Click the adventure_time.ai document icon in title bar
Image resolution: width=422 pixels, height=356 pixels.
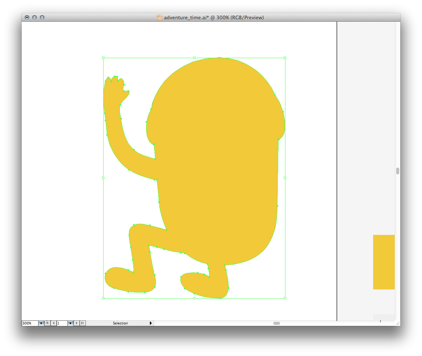pyautogui.click(x=159, y=17)
